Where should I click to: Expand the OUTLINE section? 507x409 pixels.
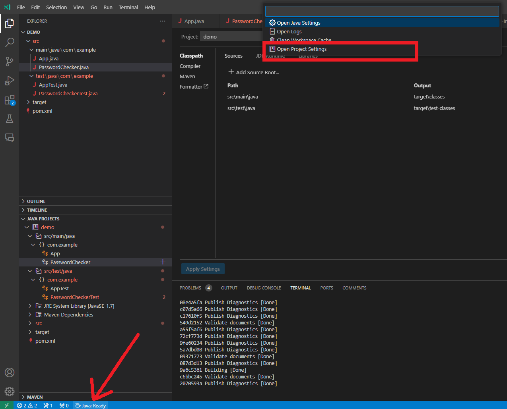click(x=36, y=201)
